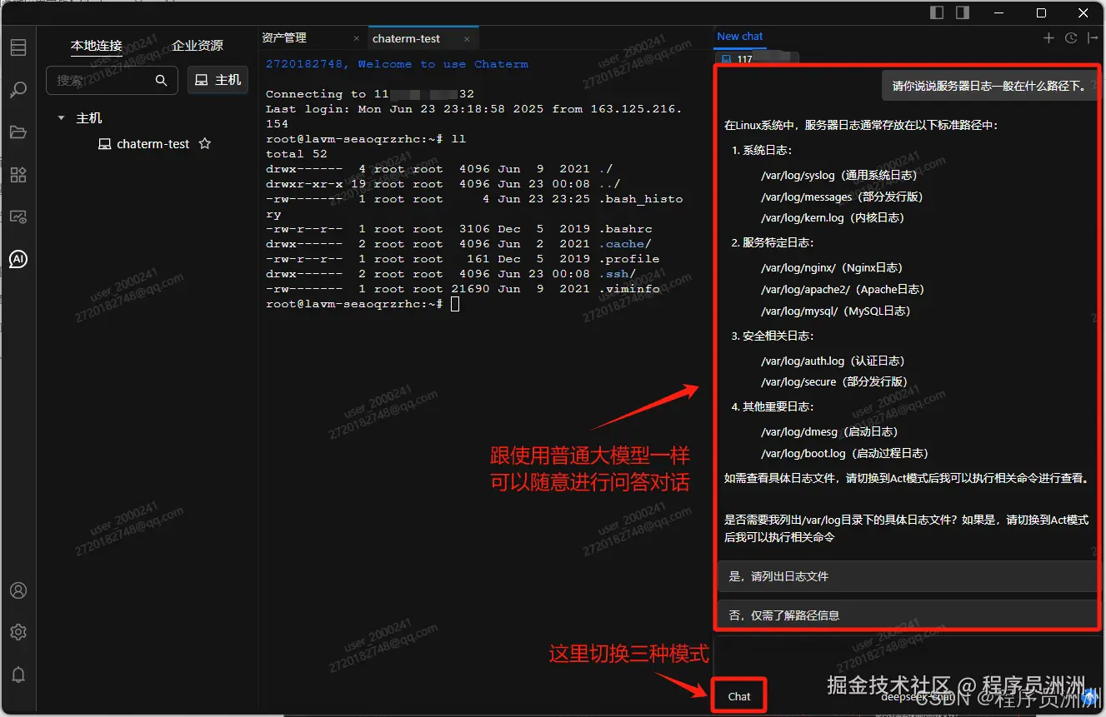Open the Chat mode dropdown
Viewport: 1106px width, 717px height.
[x=738, y=694]
